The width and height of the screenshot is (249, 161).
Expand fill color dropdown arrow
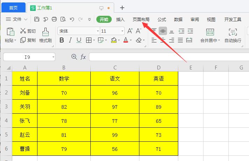point(119,40)
